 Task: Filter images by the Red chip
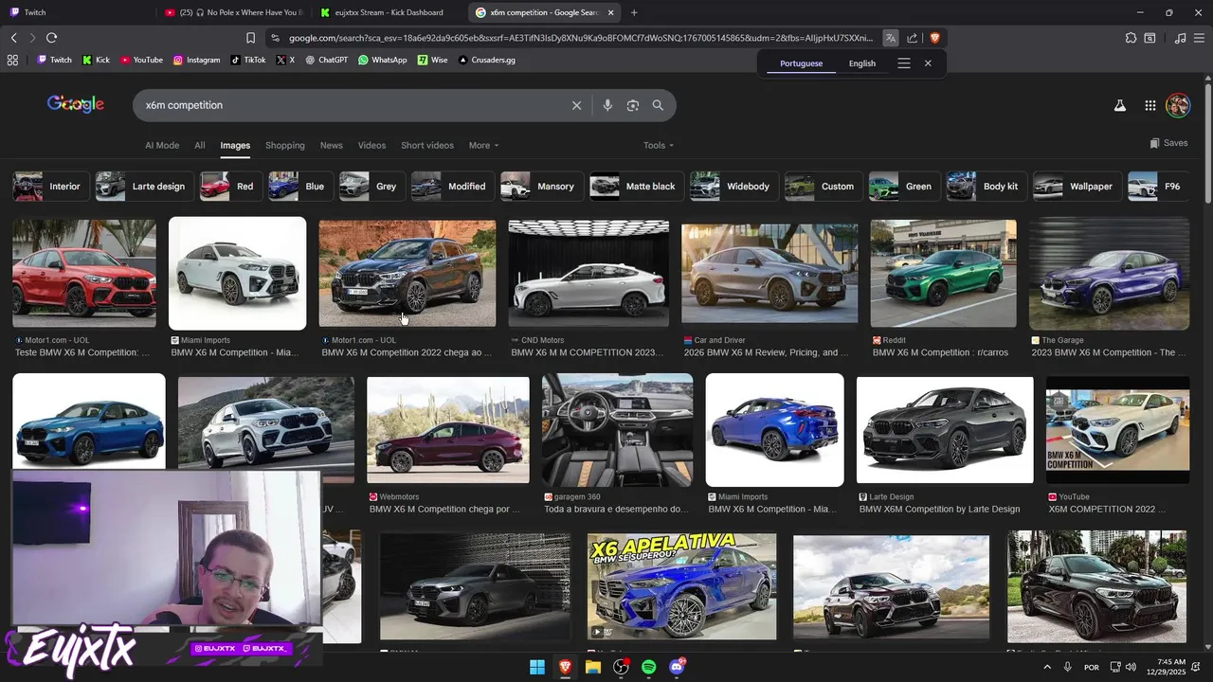[229, 187]
